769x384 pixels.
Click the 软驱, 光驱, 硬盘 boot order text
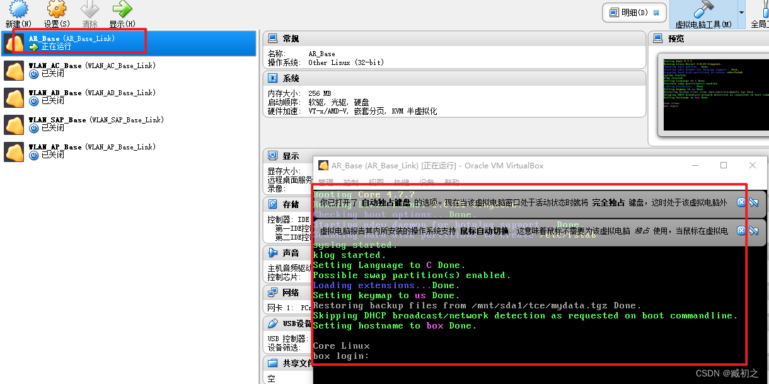coord(338,102)
